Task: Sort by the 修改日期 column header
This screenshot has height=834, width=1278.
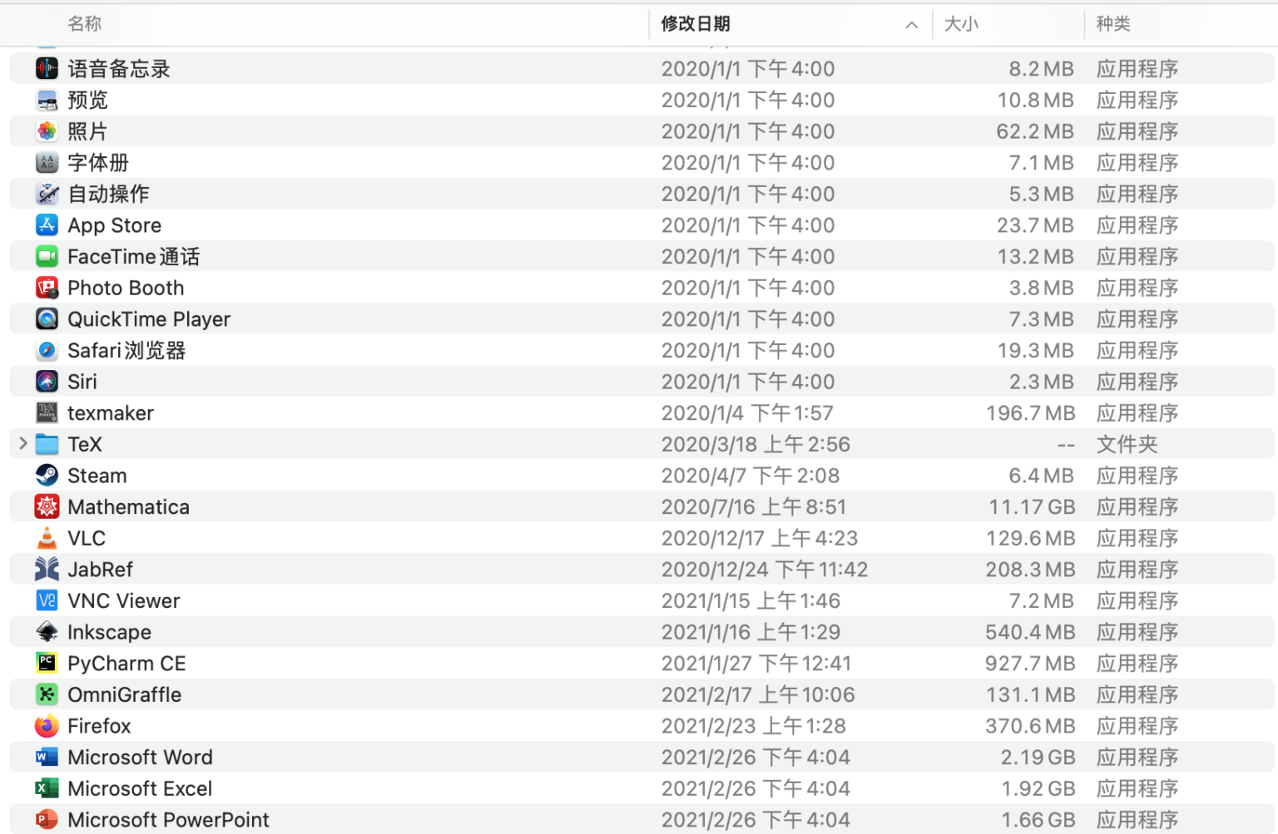Action: (x=696, y=24)
